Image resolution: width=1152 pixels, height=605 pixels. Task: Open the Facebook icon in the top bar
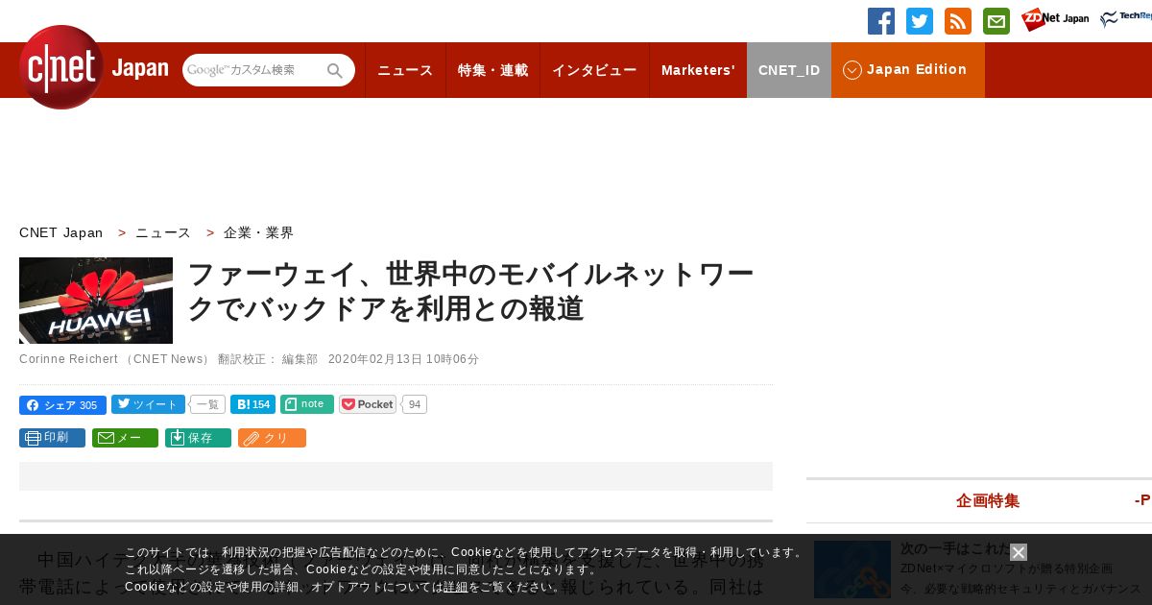click(x=881, y=21)
